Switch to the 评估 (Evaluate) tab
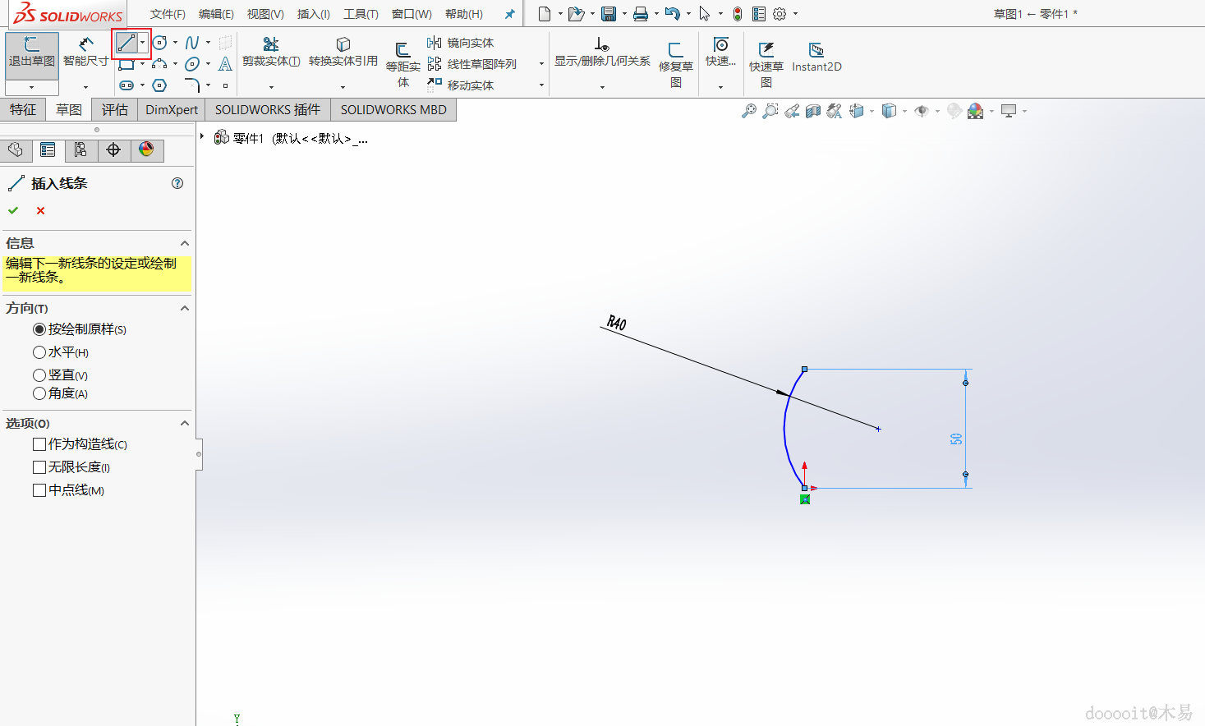 [114, 110]
